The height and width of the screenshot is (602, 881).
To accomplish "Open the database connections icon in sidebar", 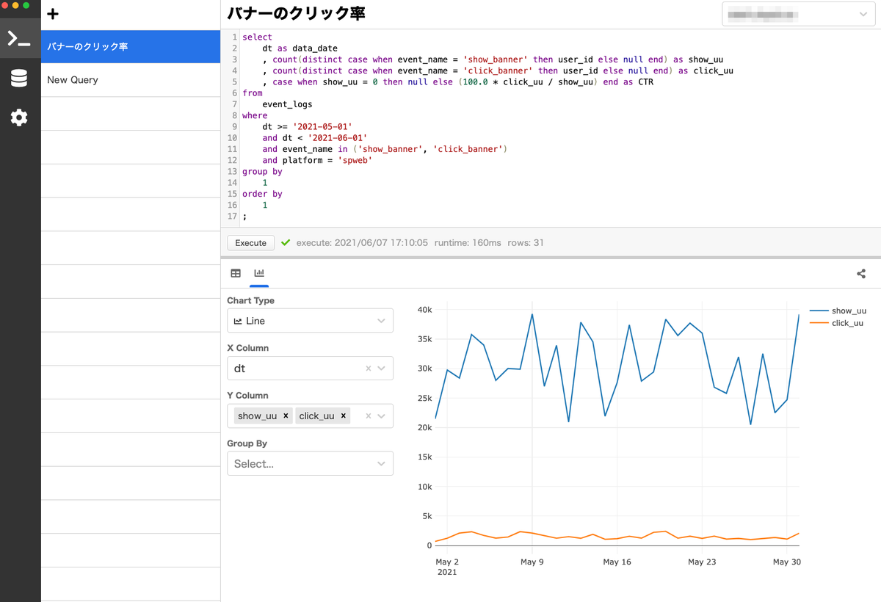I will tap(20, 76).
